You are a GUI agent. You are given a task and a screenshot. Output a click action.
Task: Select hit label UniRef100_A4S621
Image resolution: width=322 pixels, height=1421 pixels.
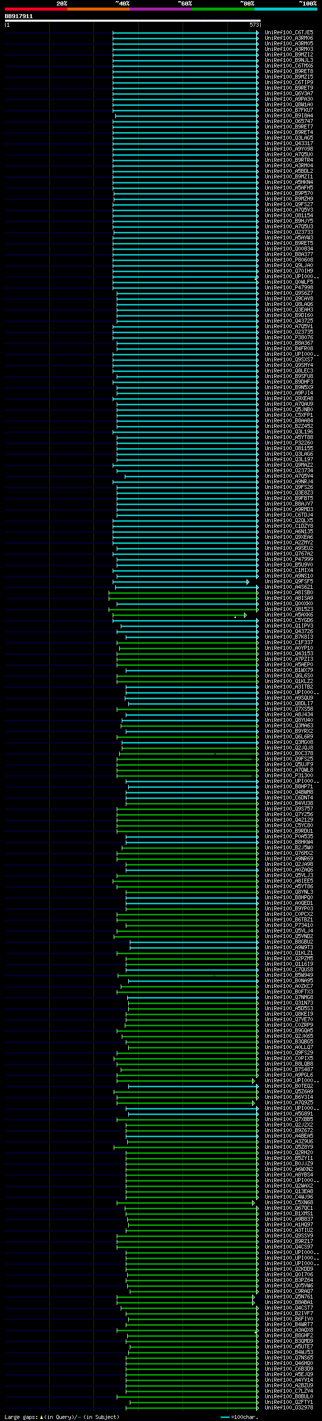click(x=289, y=587)
